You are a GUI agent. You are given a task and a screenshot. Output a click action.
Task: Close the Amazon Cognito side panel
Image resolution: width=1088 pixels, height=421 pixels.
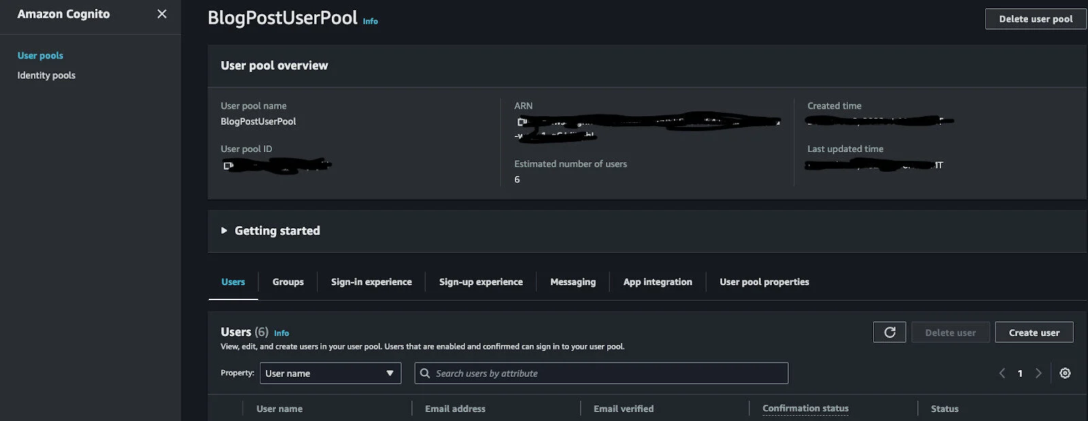(x=162, y=14)
